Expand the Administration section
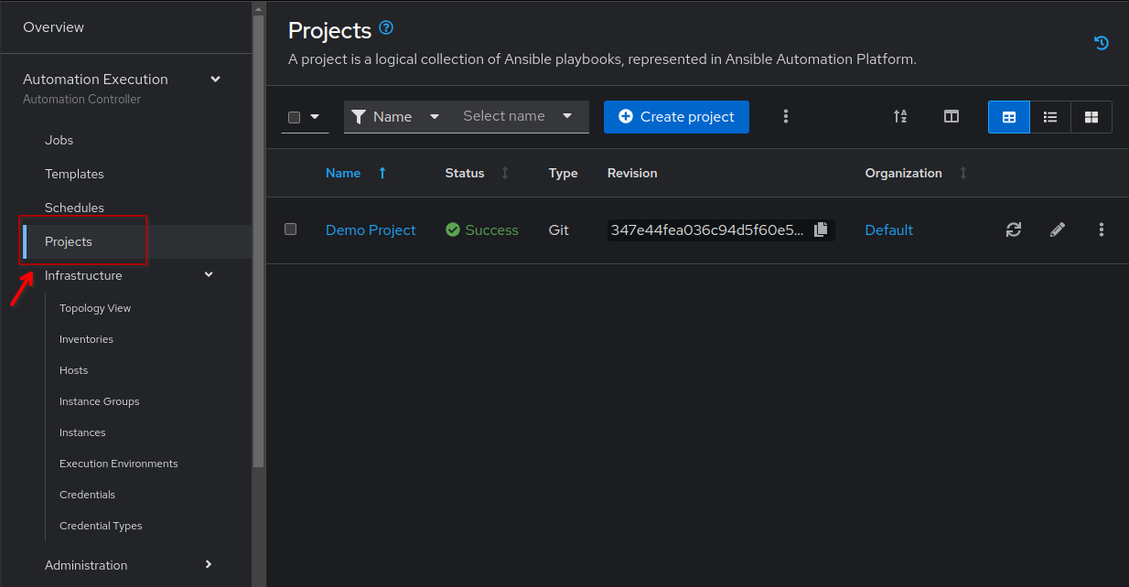 click(209, 565)
